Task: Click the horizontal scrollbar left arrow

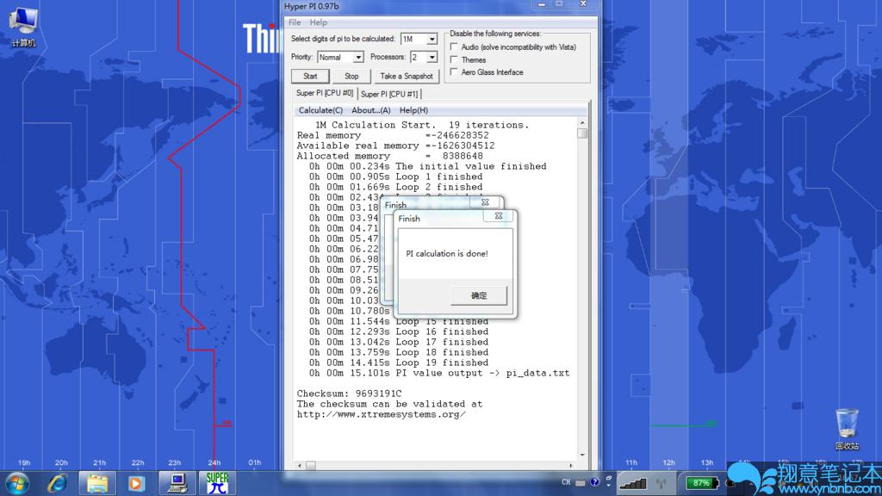Action: [x=299, y=466]
